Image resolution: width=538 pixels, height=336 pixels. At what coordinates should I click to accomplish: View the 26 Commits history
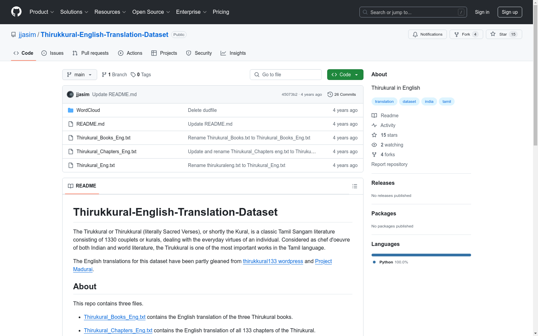click(x=342, y=94)
